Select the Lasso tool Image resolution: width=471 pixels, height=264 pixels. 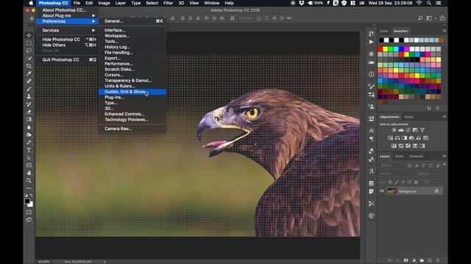click(29, 51)
